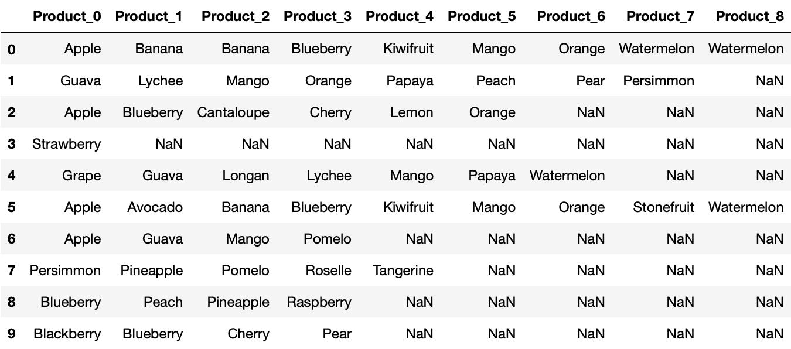
Task: Select the Product_8 column header
Action: pyautogui.click(x=749, y=16)
